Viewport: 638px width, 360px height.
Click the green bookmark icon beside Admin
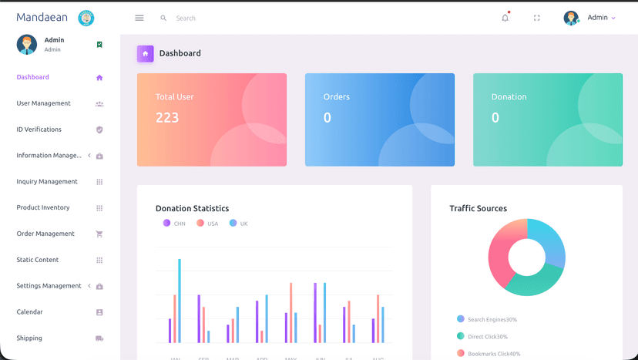click(99, 45)
